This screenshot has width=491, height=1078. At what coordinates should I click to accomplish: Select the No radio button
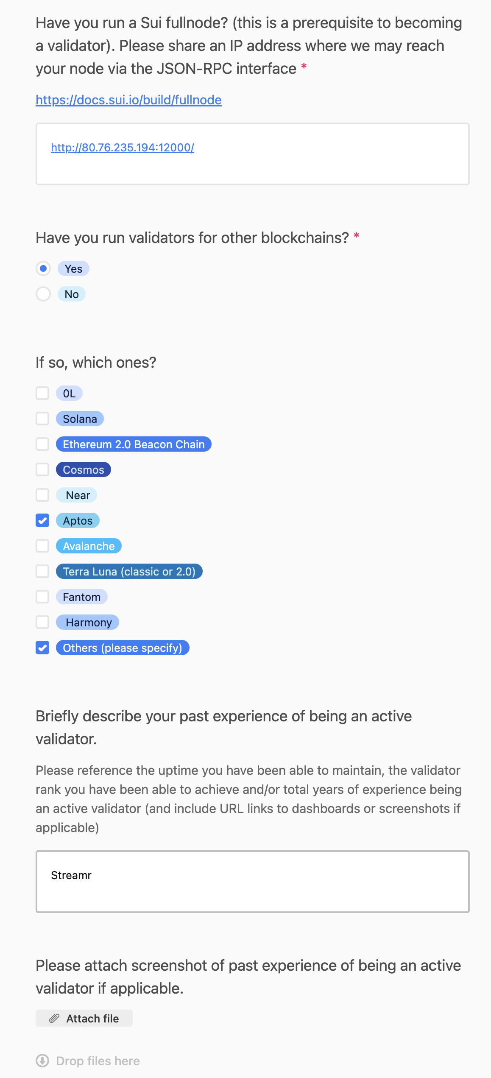pyautogui.click(x=43, y=294)
